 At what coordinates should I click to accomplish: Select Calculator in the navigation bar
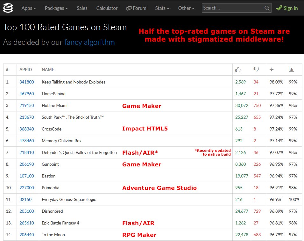[107, 8]
